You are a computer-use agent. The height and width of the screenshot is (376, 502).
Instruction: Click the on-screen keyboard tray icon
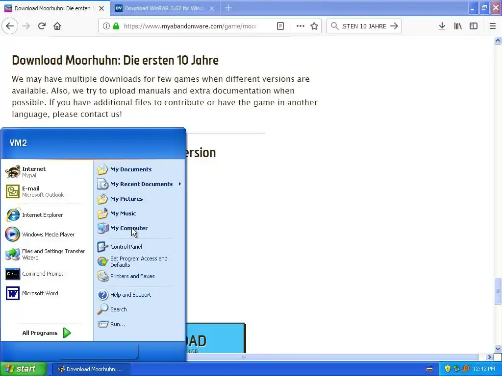(429, 369)
